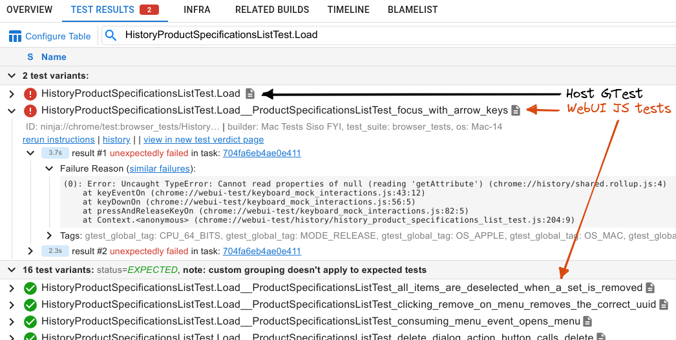676x340 pixels.
Task: Expand result #2 unexpectedly failed
Action: [30, 251]
